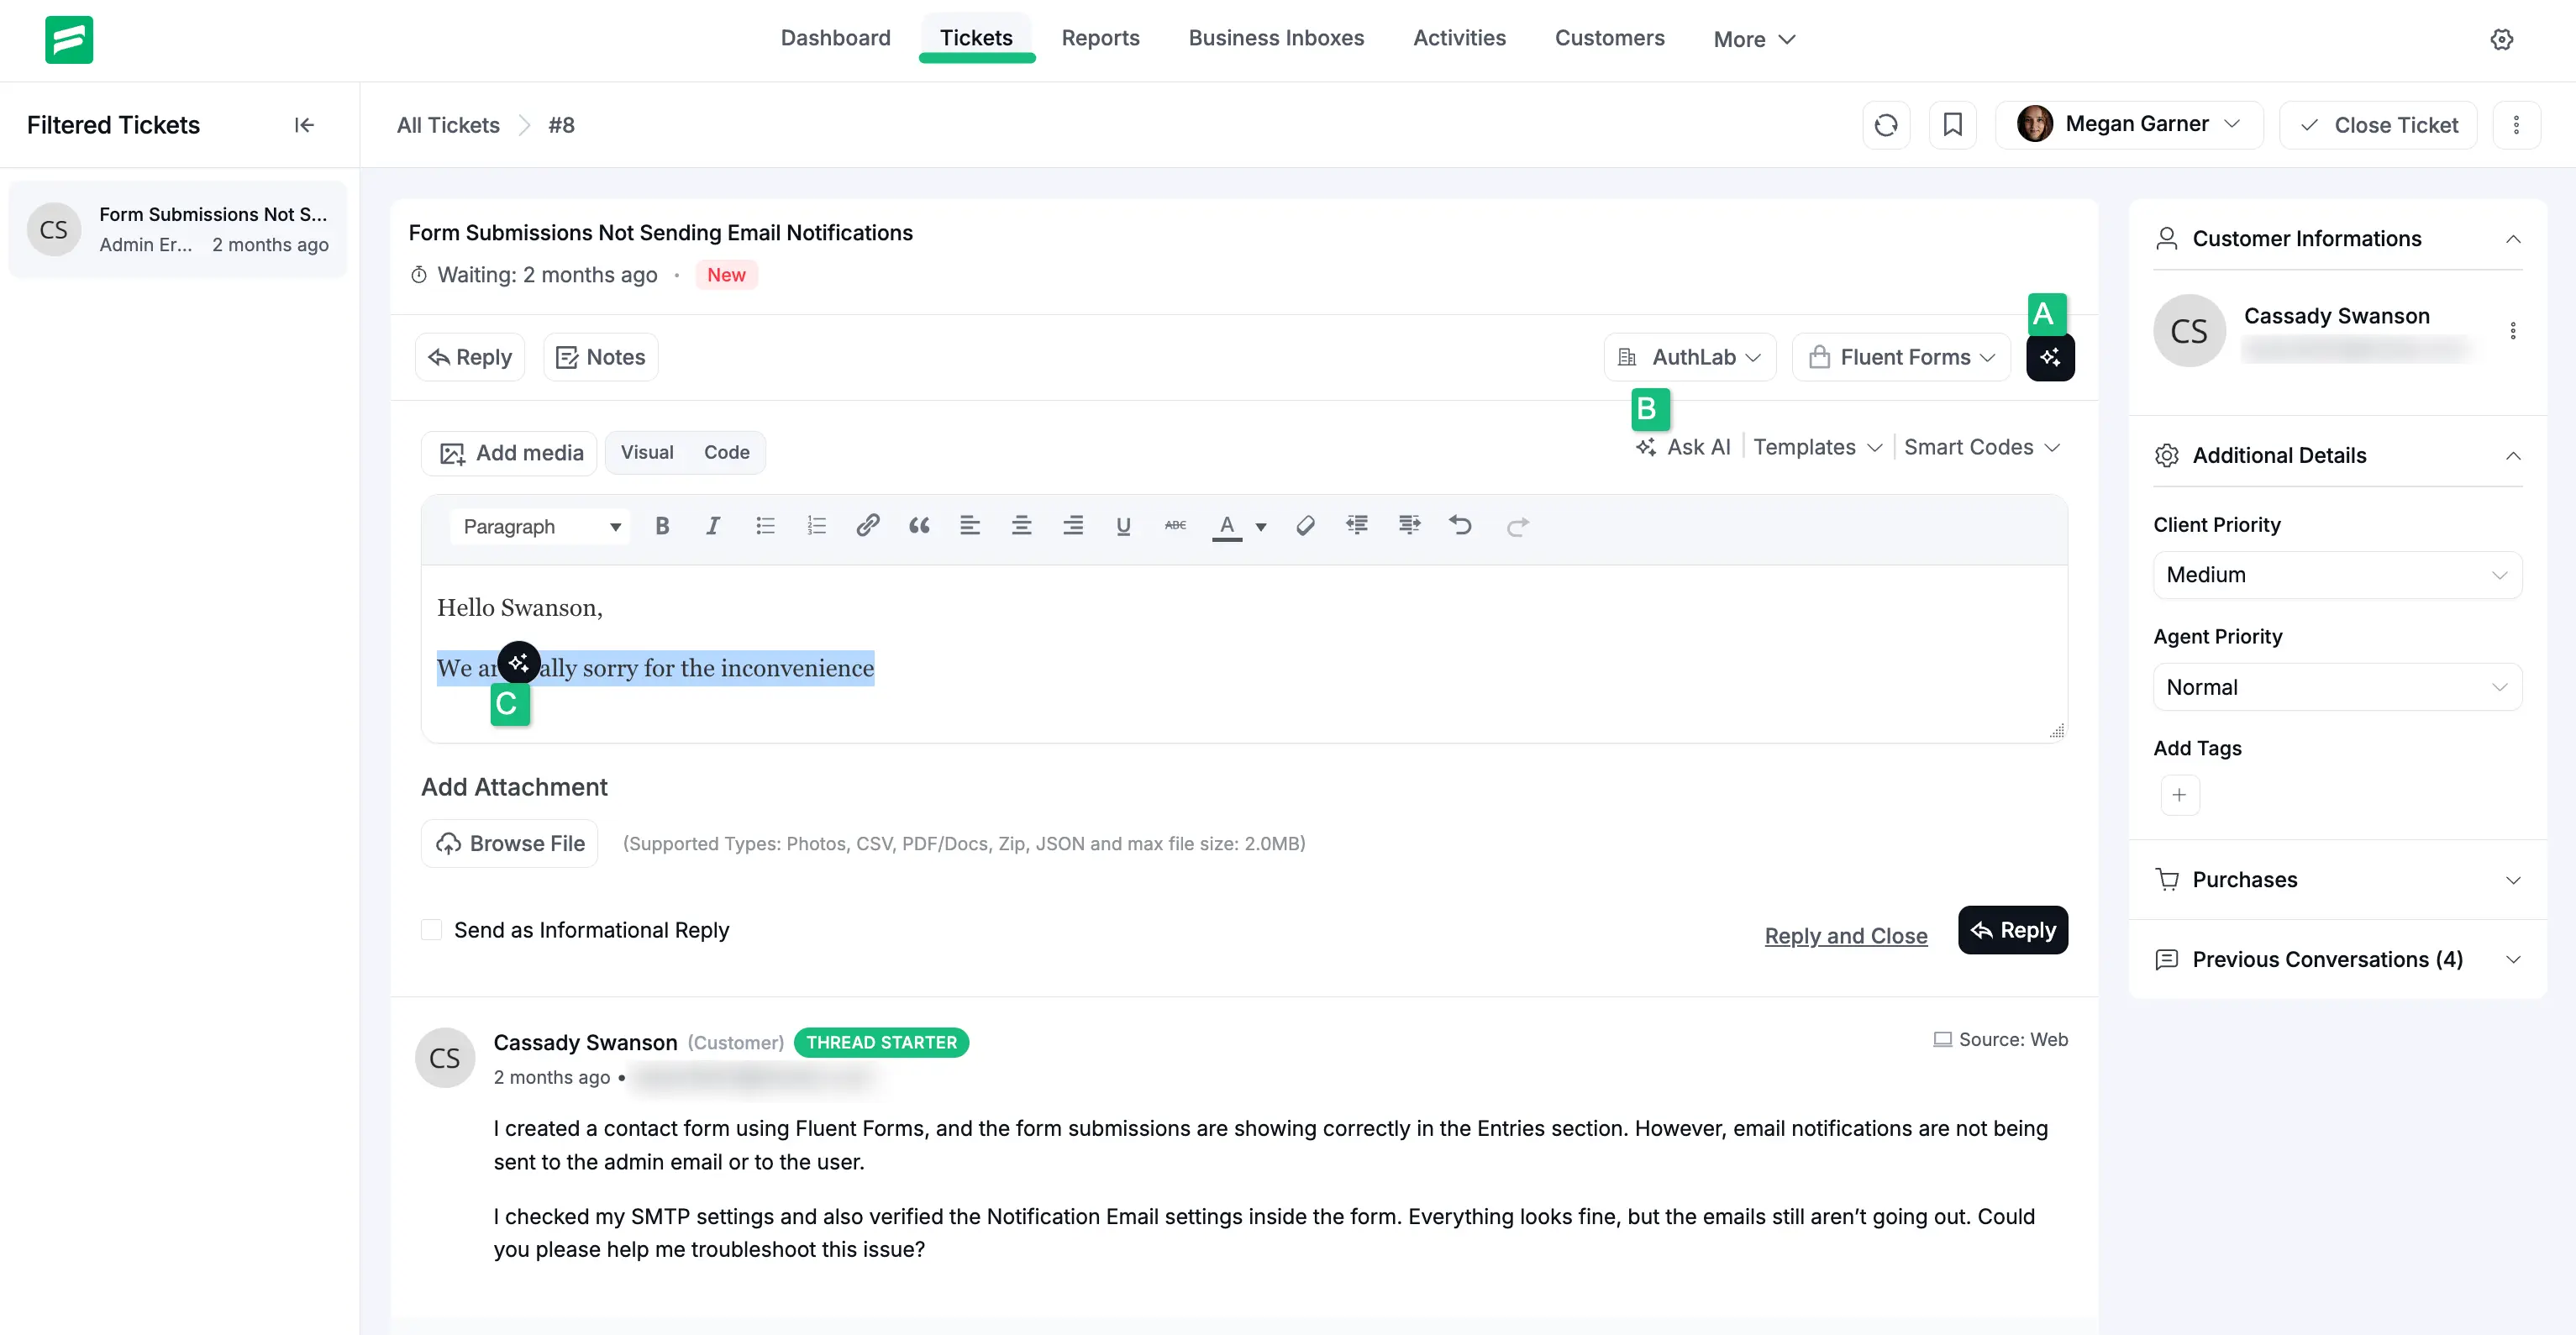Viewport: 2576px width, 1335px height.
Task: Open the Reports tab
Action: click(1100, 38)
